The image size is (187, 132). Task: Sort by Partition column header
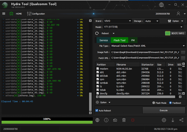click(105, 65)
